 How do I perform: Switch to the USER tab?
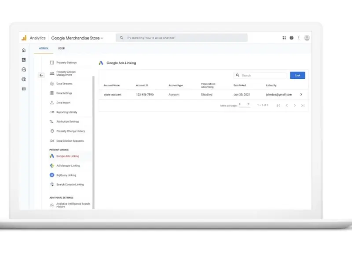(61, 48)
